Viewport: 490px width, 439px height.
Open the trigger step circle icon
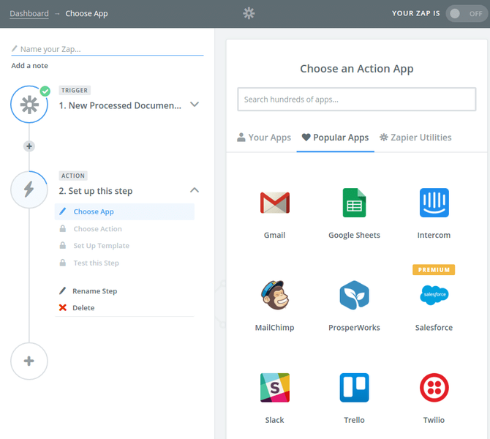tap(29, 105)
